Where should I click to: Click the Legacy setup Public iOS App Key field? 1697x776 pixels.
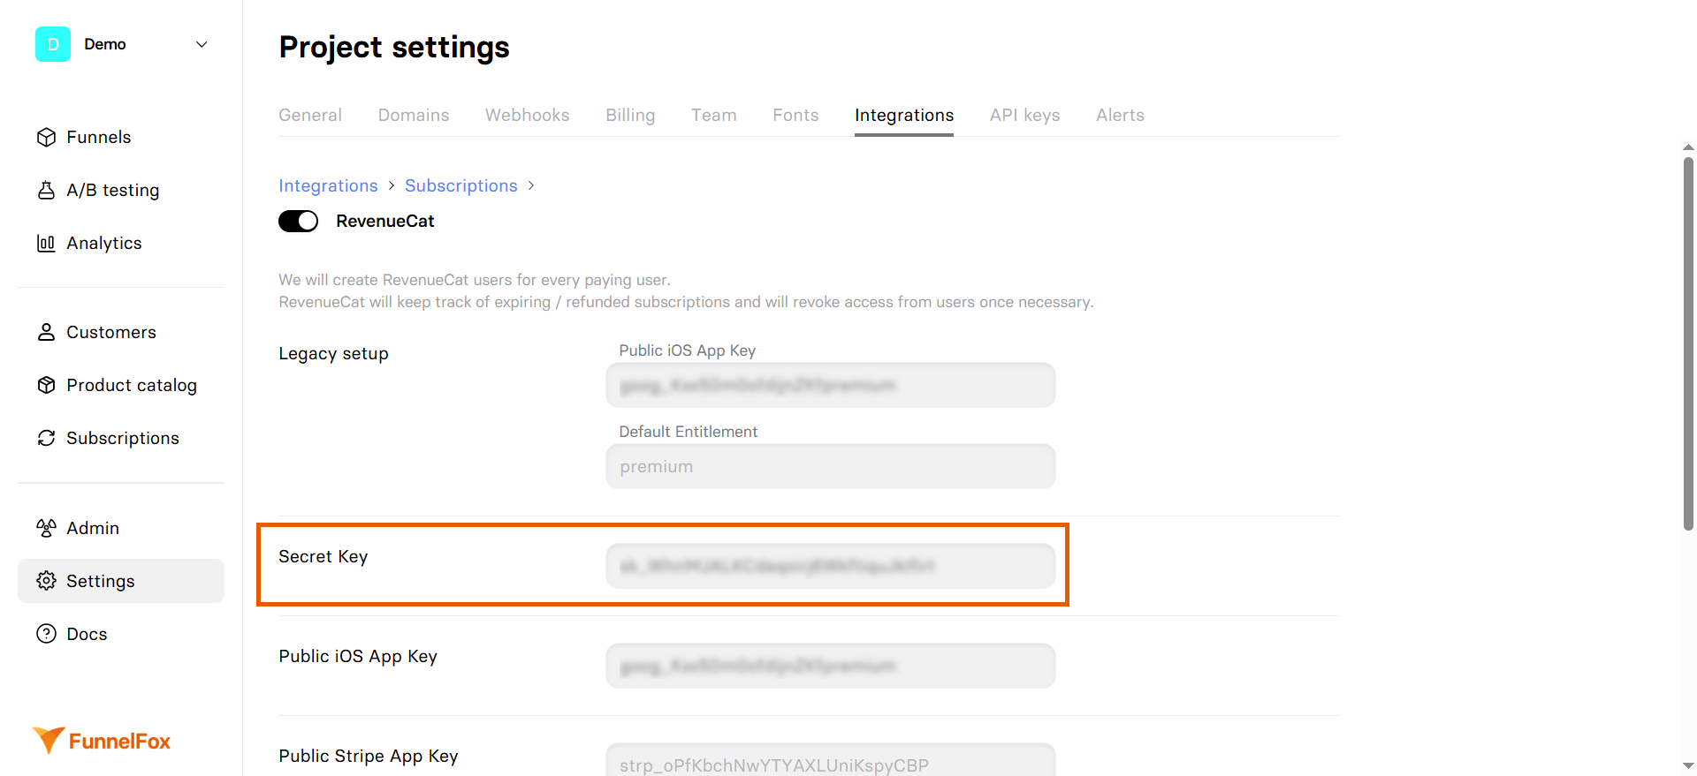pos(831,385)
